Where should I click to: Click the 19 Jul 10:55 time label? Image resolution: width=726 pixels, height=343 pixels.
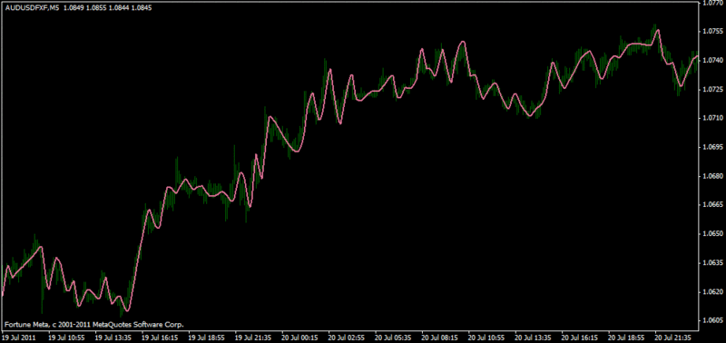pos(66,338)
